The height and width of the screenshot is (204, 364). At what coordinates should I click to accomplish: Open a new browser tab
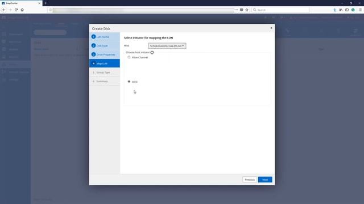(45, 3)
